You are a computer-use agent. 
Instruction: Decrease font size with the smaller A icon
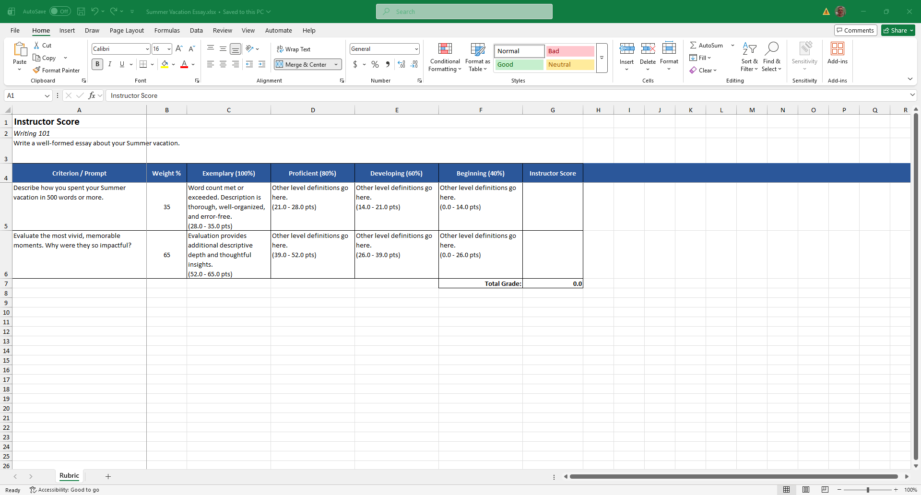(x=191, y=48)
